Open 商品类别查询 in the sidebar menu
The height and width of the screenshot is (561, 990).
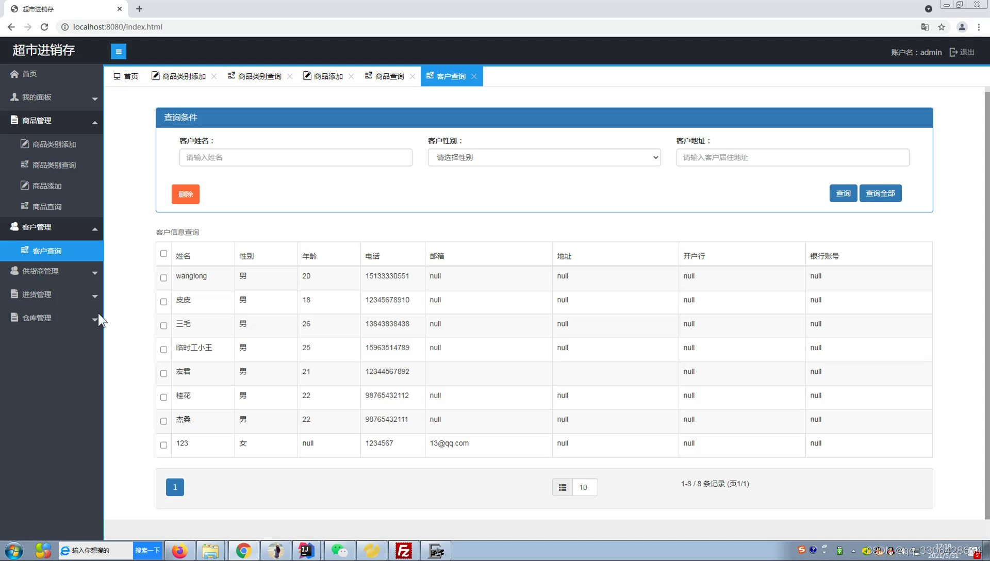(54, 165)
